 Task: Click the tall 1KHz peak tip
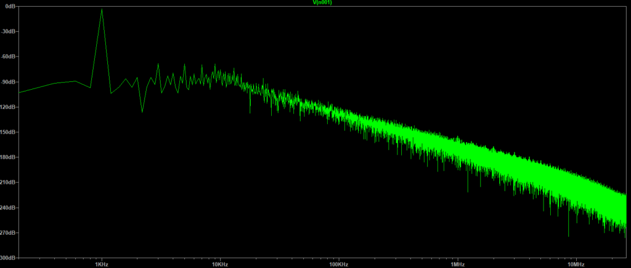[x=102, y=9]
